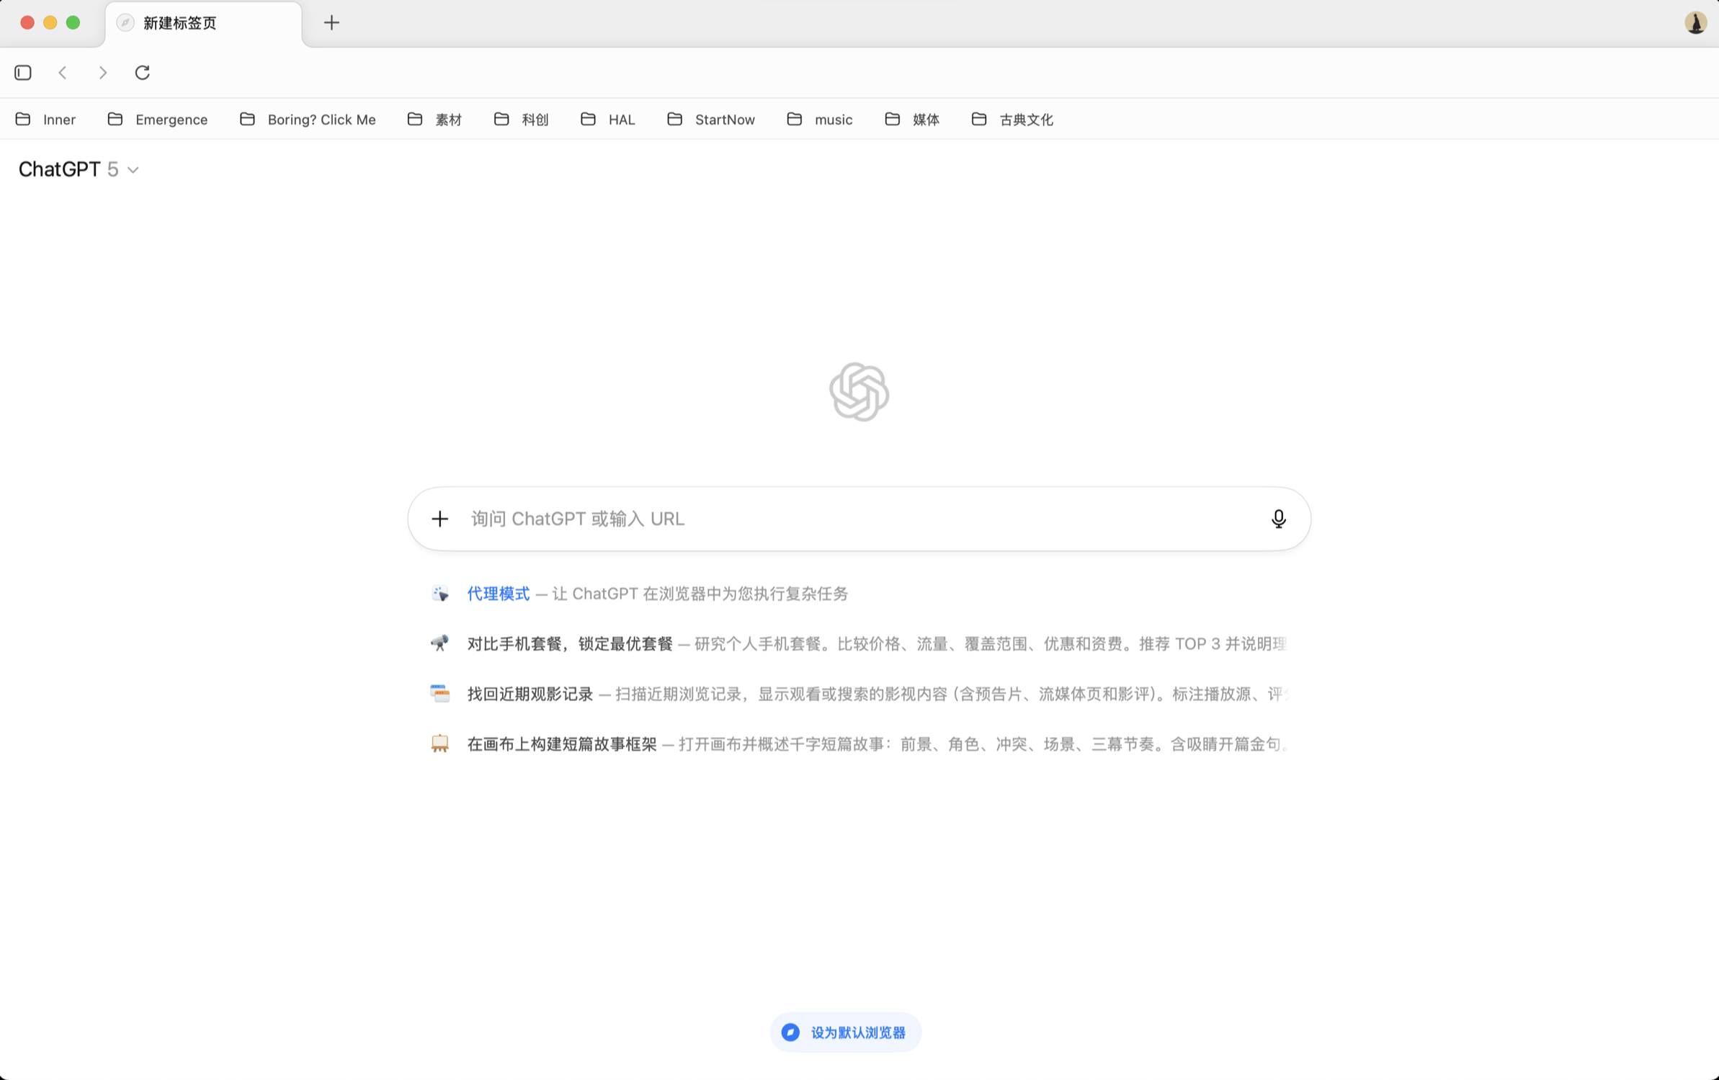The height and width of the screenshot is (1080, 1719).
Task: Open the music bookmarks folder
Action: click(x=820, y=120)
